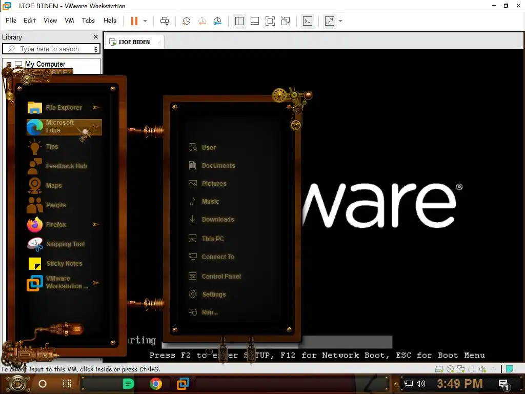Click the taskbar volume icon
The height and width of the screenshot is (394, 525).
click(x=420, y=384)
